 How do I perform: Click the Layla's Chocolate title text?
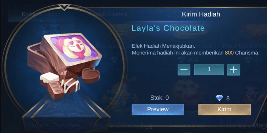168,28
